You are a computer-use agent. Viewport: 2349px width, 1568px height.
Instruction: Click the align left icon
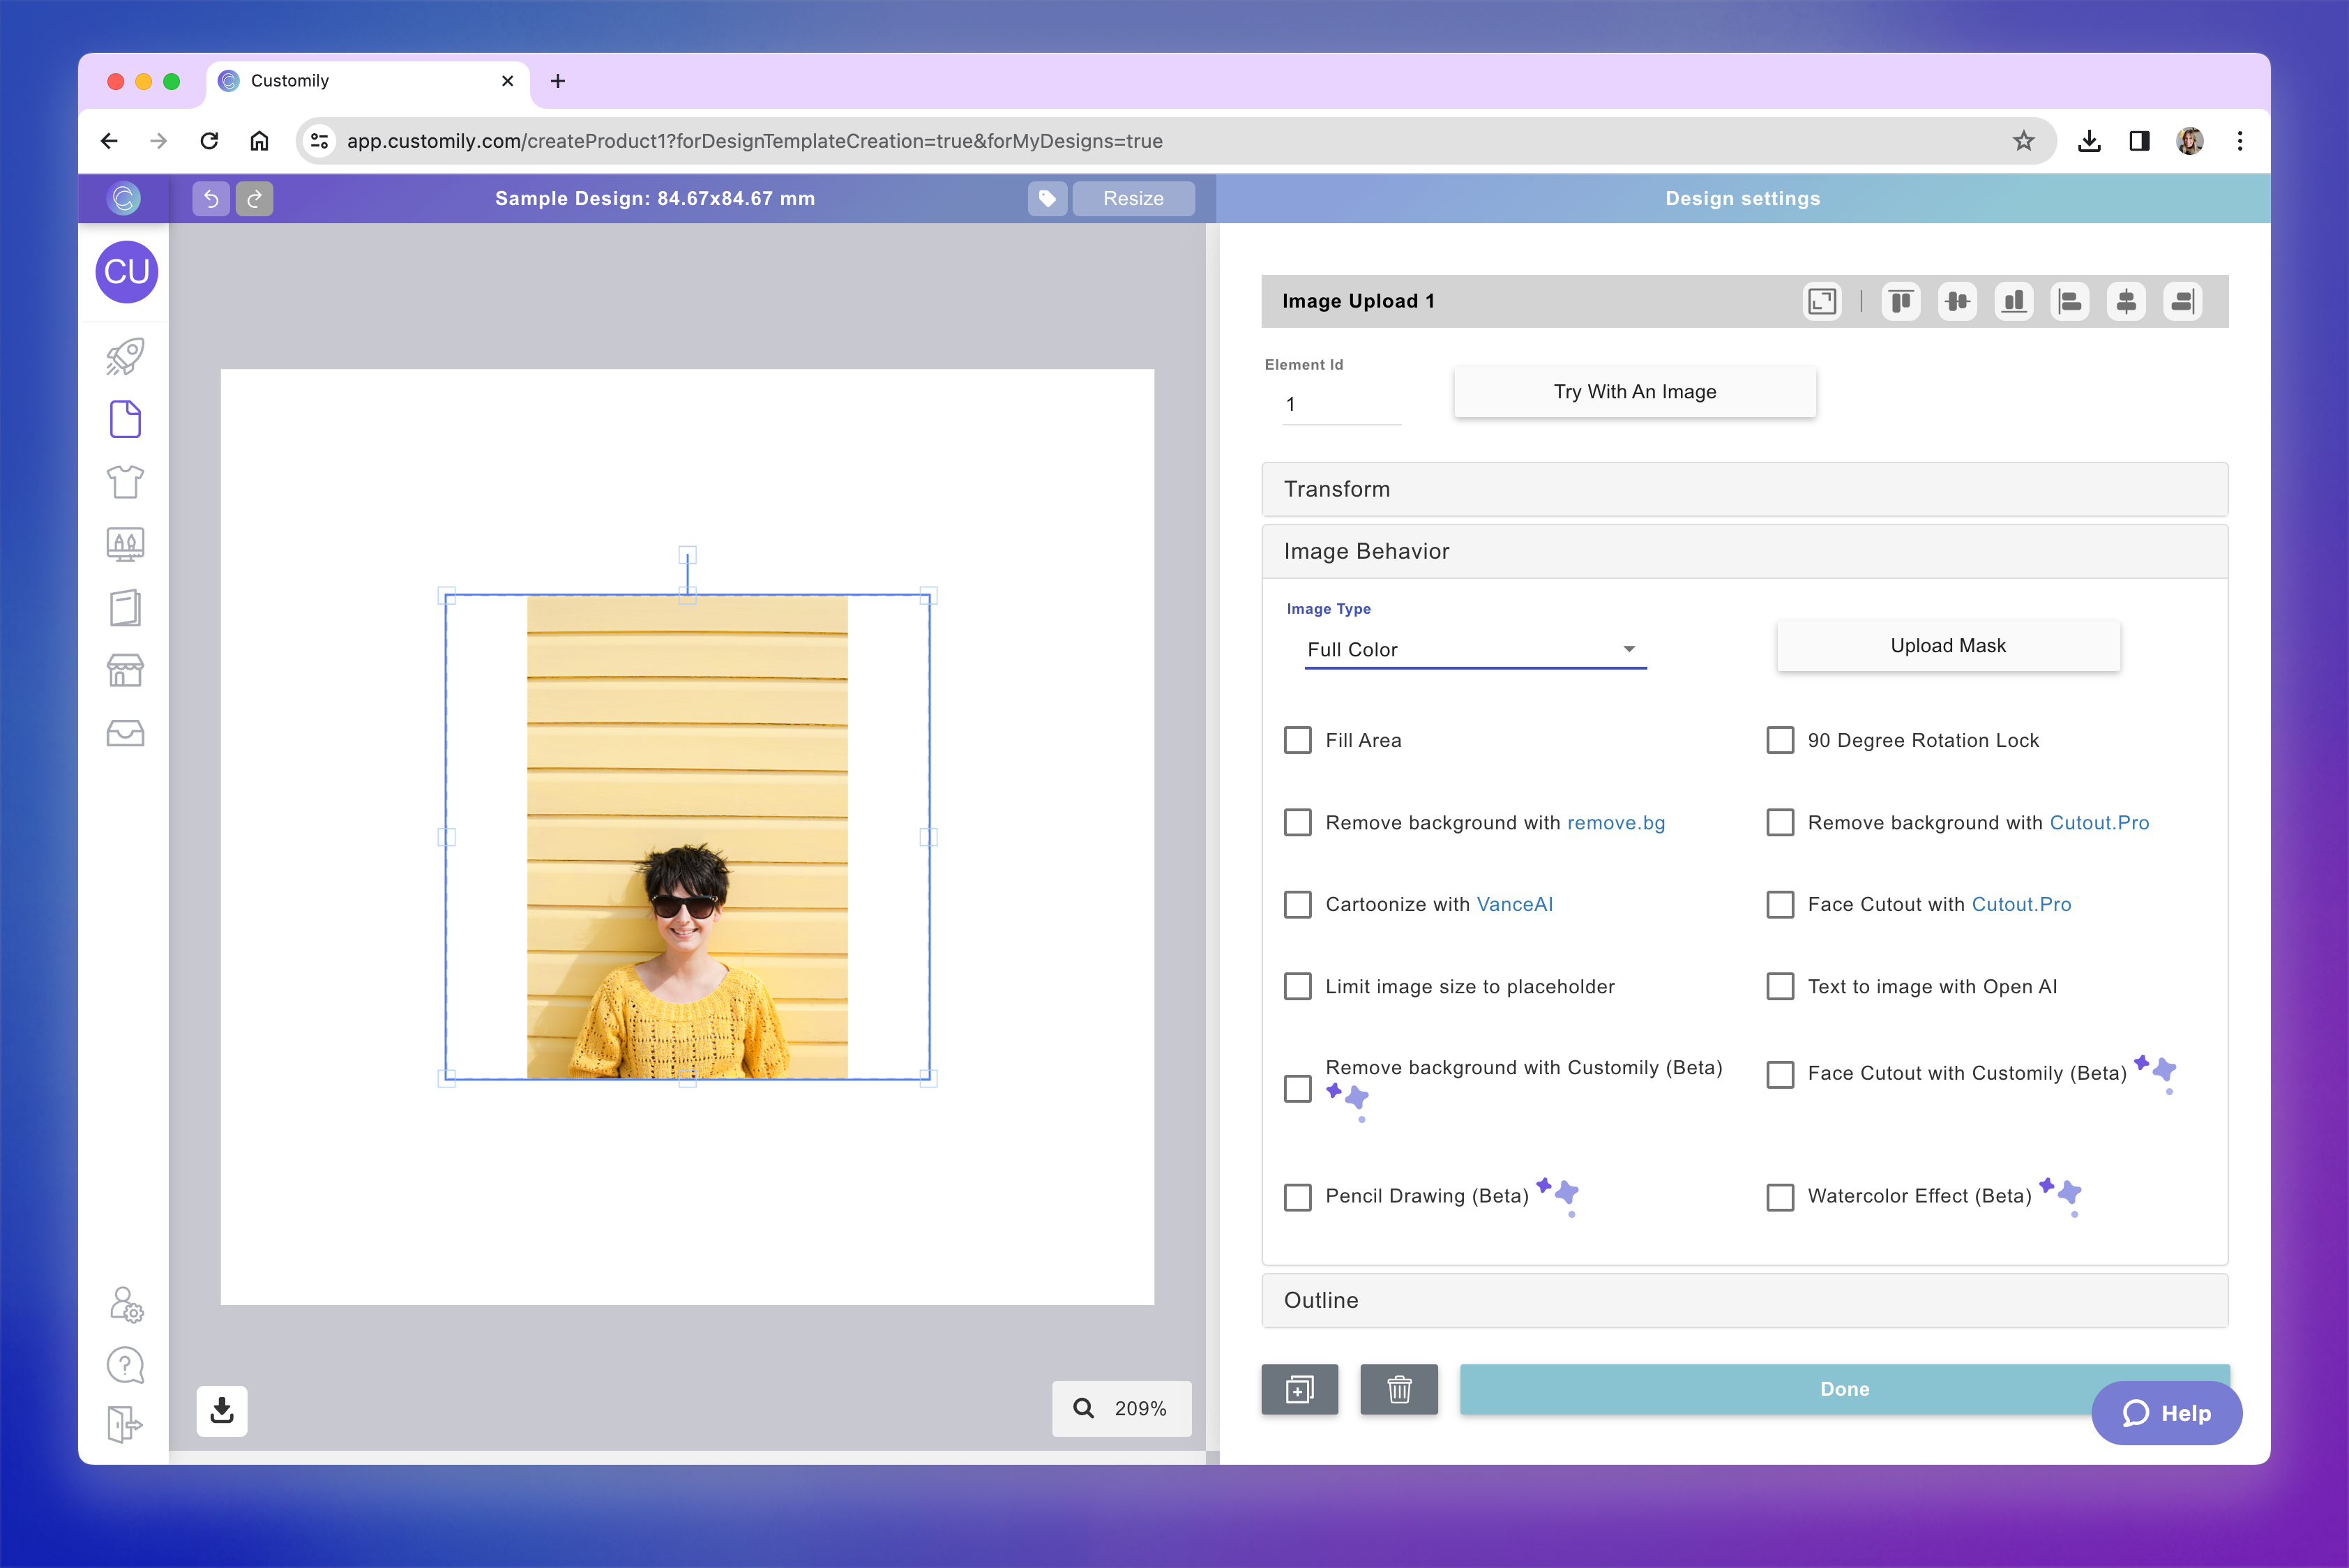(2069, 301)
